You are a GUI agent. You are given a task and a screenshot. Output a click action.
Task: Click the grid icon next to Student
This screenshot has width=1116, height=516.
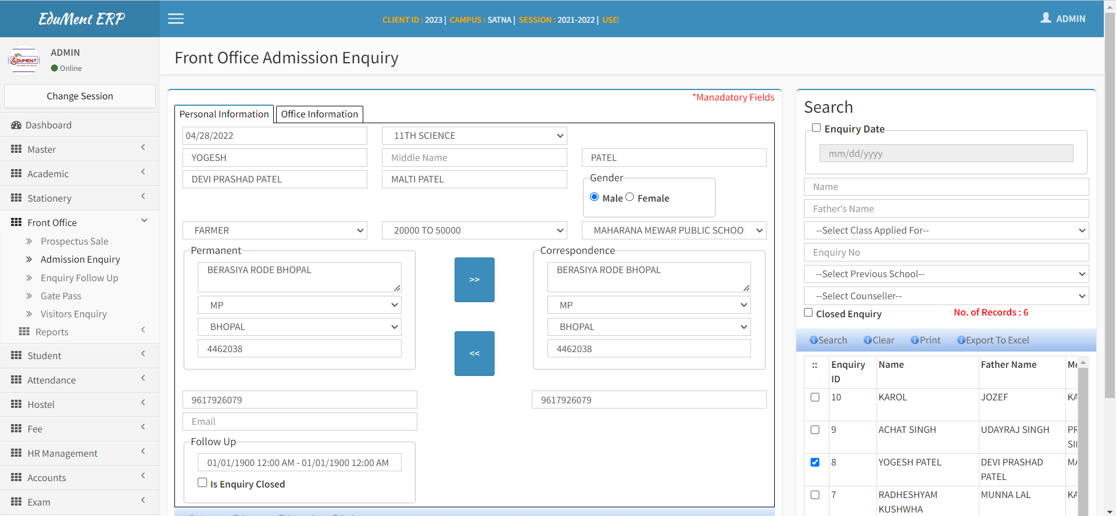pos(16,356)
